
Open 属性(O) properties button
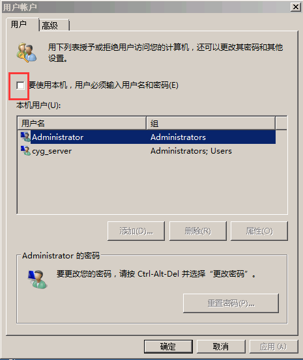pyautogui.click(x=259, y=231)
